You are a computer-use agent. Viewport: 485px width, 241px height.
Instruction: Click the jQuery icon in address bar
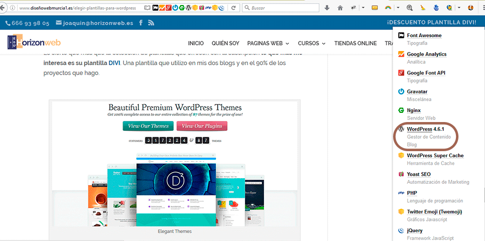click(x=222, y=8)
